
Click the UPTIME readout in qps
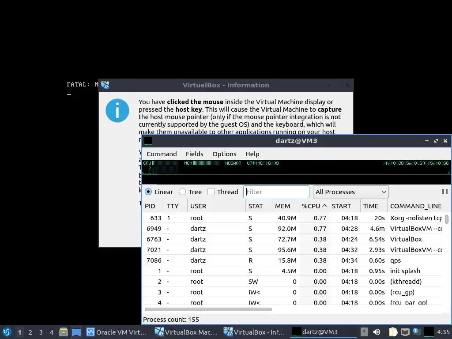tap(263, 163)
